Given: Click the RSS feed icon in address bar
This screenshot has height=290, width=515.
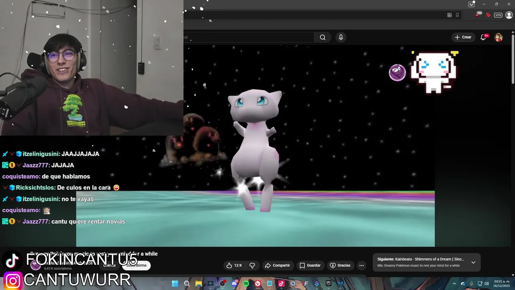Looking at the screenshot, I should [449, 15].
